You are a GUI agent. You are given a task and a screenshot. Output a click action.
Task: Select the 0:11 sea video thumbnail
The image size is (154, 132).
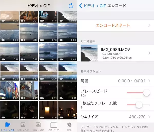tap(9, 52)
